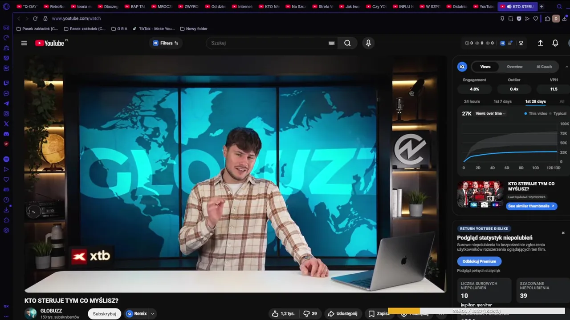The height and width of the screenshot is (320, 570).
Task: Click the upload arrow icon
Action: point(540,43)
